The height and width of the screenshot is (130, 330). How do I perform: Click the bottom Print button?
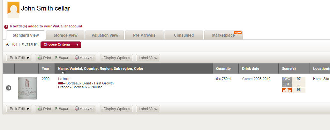click(x=44, y=109)
